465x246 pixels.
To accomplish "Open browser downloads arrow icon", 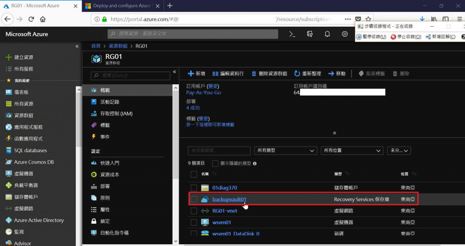I will [x=422, y=19].
